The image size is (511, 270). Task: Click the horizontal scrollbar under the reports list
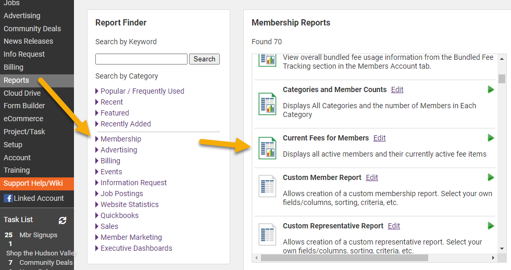344,258
